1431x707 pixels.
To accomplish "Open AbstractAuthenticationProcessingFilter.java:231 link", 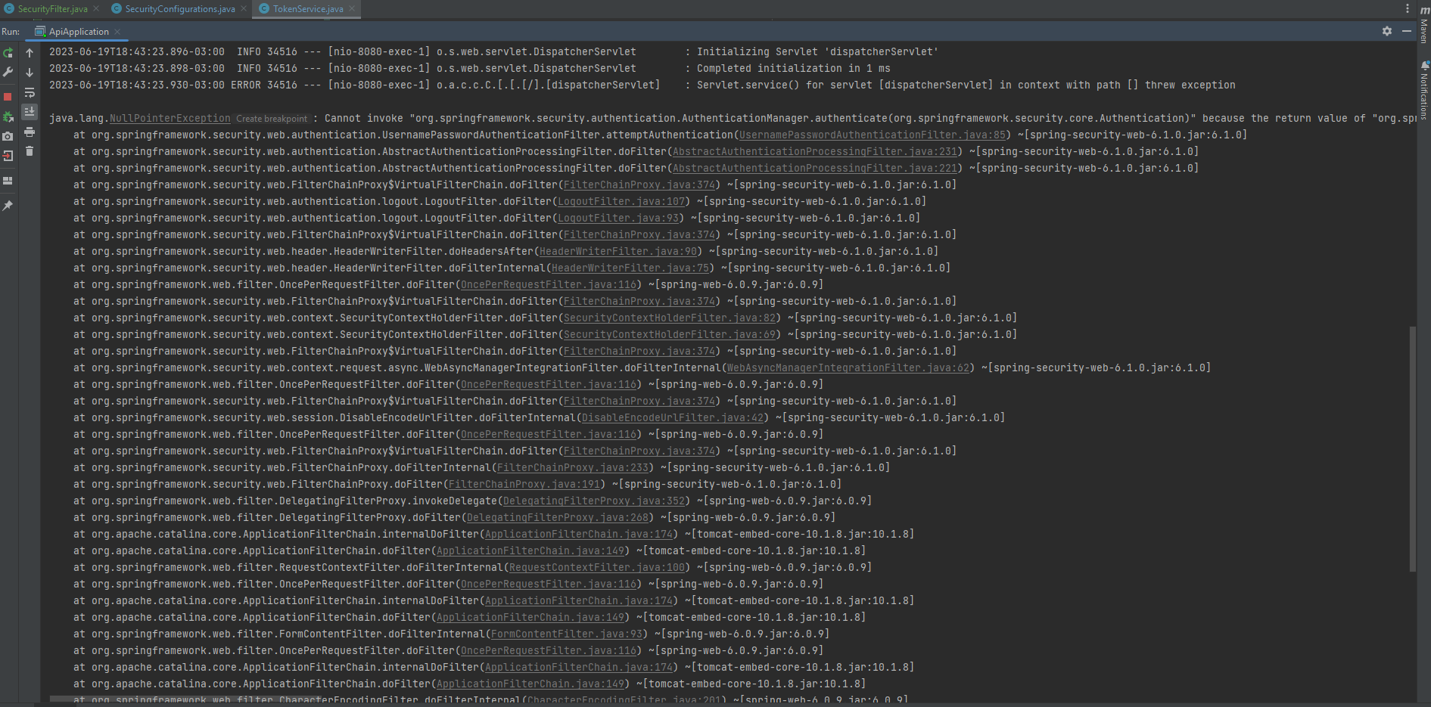I will click(815, 152).
